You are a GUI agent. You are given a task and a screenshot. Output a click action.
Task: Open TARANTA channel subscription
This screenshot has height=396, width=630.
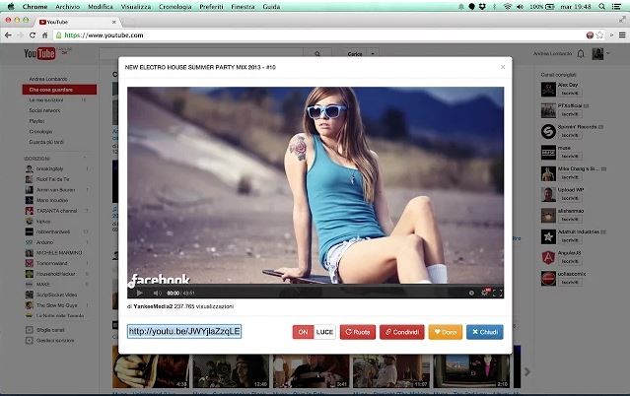coord(57,211)
